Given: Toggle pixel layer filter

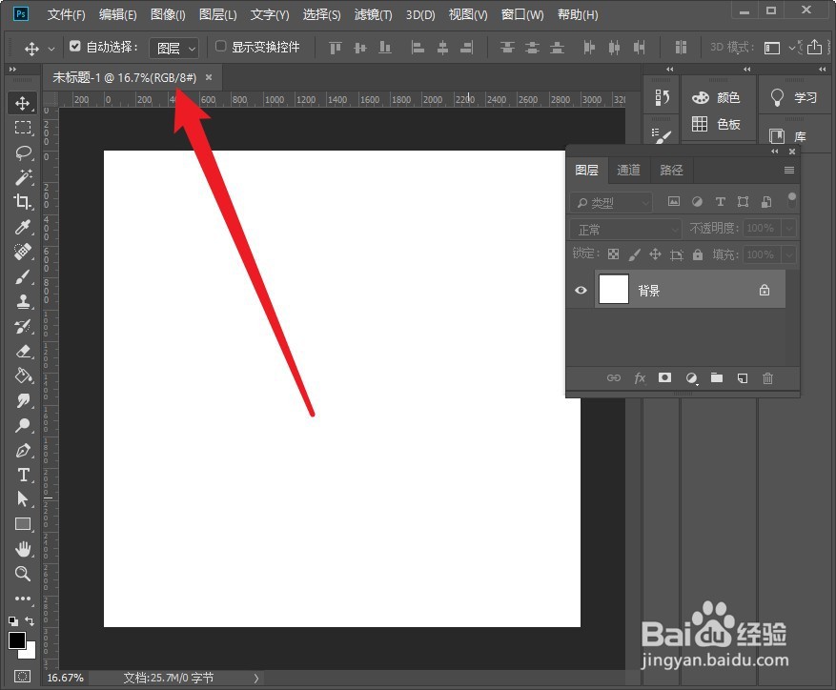Looking at the screenshot, I should pos(674,201).
